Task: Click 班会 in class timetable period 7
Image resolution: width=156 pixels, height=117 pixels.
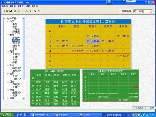Action: click(x=38, y=104)
